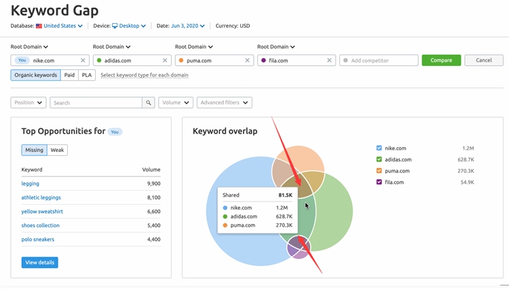Expand Root Domain dropdown above puma.com
Screen dimensions: 509x289
(x=194, y=47)
